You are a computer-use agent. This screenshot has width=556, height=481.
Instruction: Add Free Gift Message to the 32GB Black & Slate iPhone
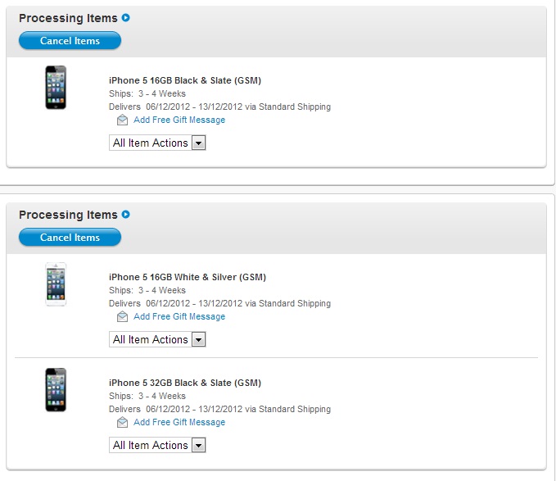179,422
